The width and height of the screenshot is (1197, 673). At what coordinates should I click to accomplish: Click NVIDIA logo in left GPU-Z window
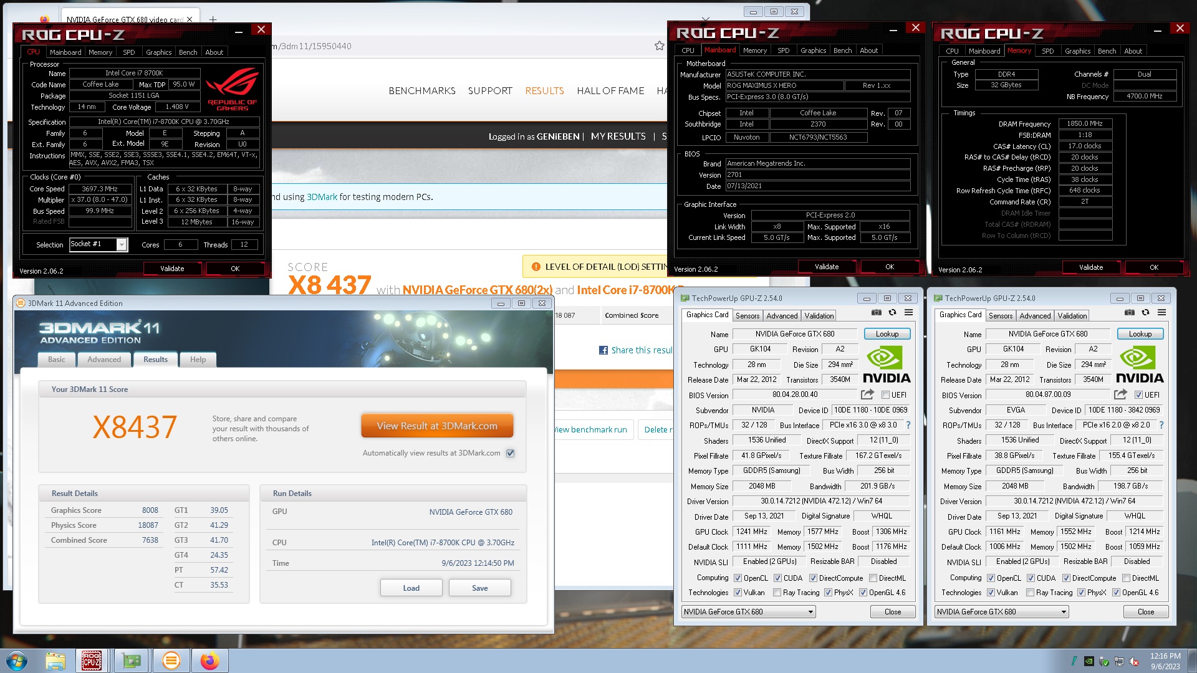point(887,365)
